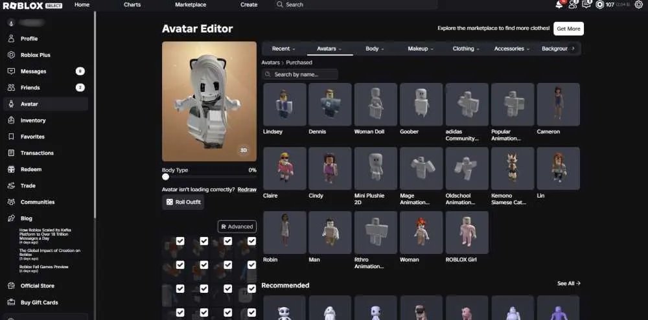Uncheck the first checkbox in the third outfit-item row
This screenshot has width=648, height=320.
(180, 289)
